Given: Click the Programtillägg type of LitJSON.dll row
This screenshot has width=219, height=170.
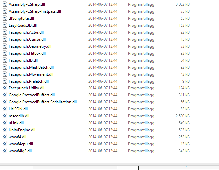Looking at the screenshot, I should click(x=141, y=109).
